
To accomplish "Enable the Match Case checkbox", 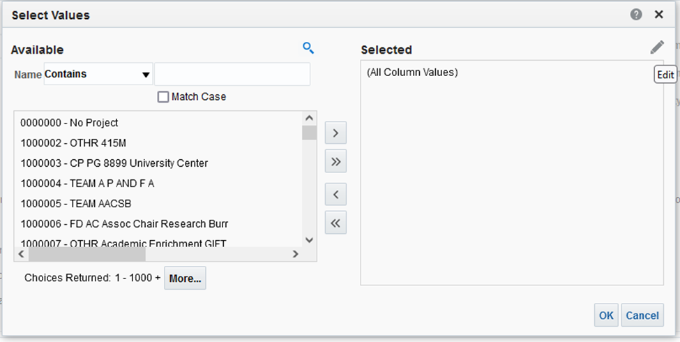I will point(163,97).
